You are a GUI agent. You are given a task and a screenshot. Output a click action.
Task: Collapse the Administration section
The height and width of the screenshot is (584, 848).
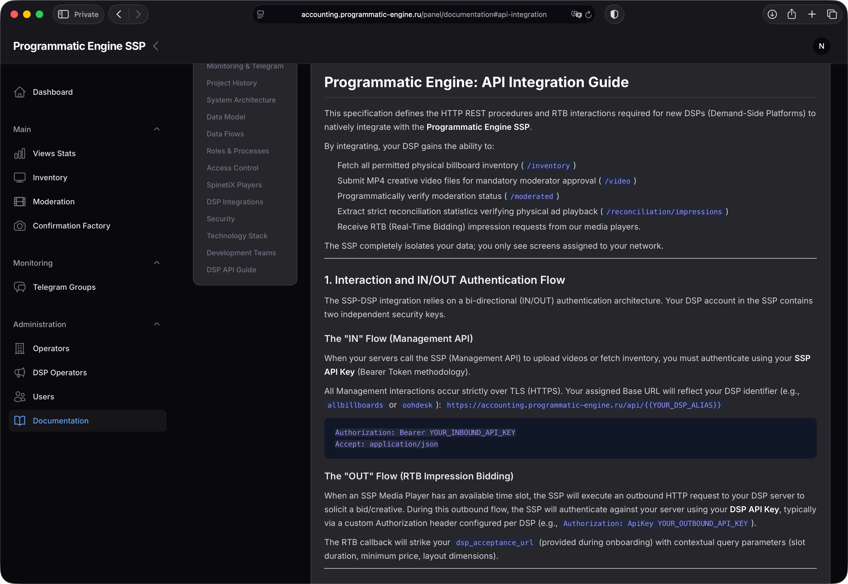[x=157, y=324]
